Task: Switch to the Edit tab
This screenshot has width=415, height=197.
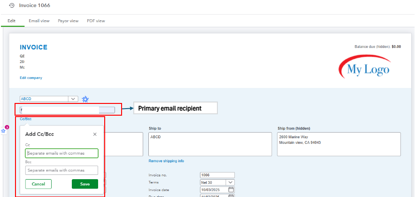Action: tap(11, 21)
